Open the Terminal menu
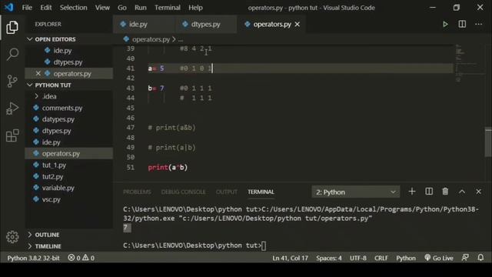The image size is (492, 277). (x=168, y=8)
